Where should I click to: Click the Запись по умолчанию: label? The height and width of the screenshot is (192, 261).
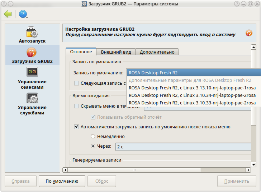pos(98,73)
